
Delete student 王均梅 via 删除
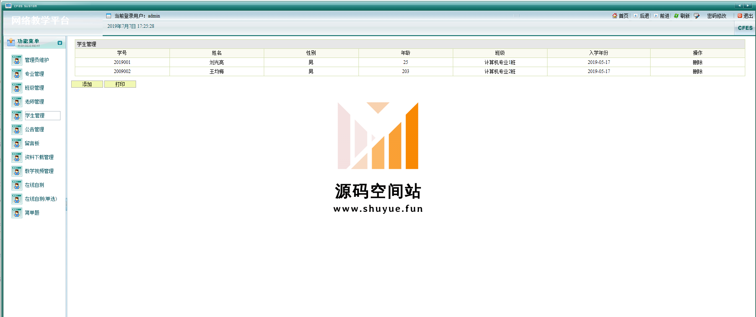coord(698,71)
